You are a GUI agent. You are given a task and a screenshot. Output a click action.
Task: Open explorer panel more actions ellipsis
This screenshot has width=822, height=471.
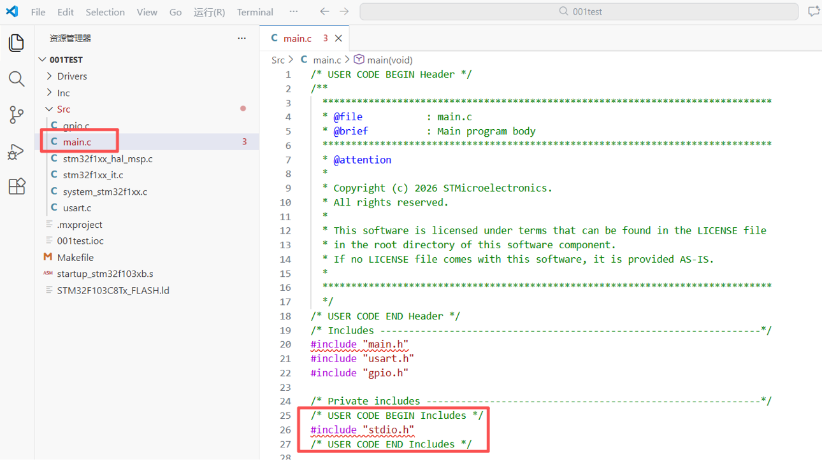(242, 38)
